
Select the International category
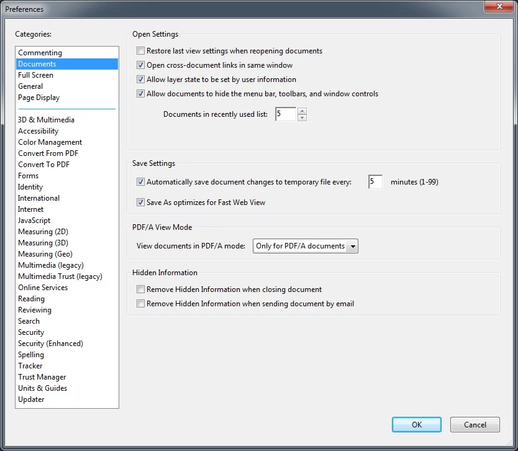[x=67, y=198]
